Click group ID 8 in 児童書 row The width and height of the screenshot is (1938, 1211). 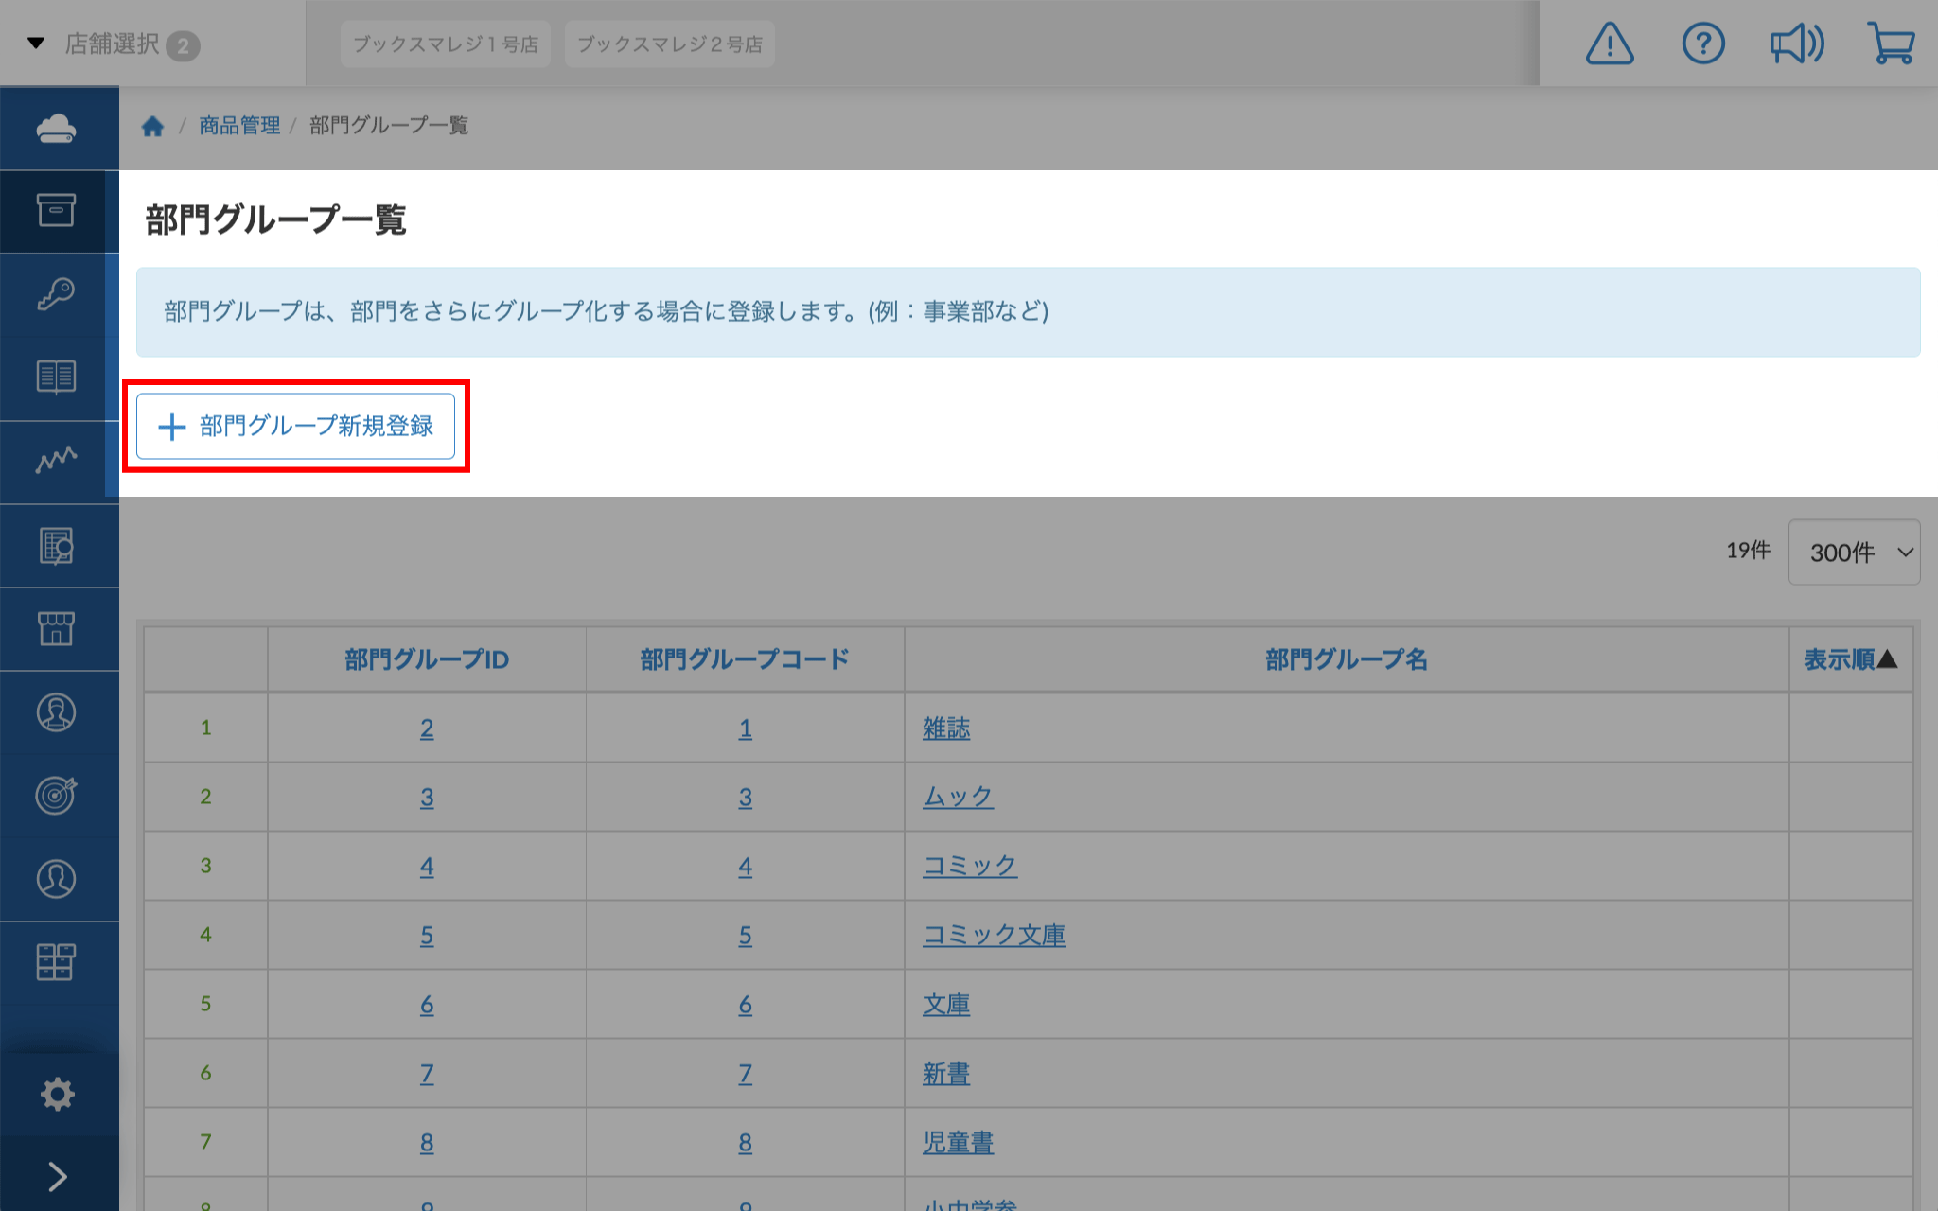427,1143
